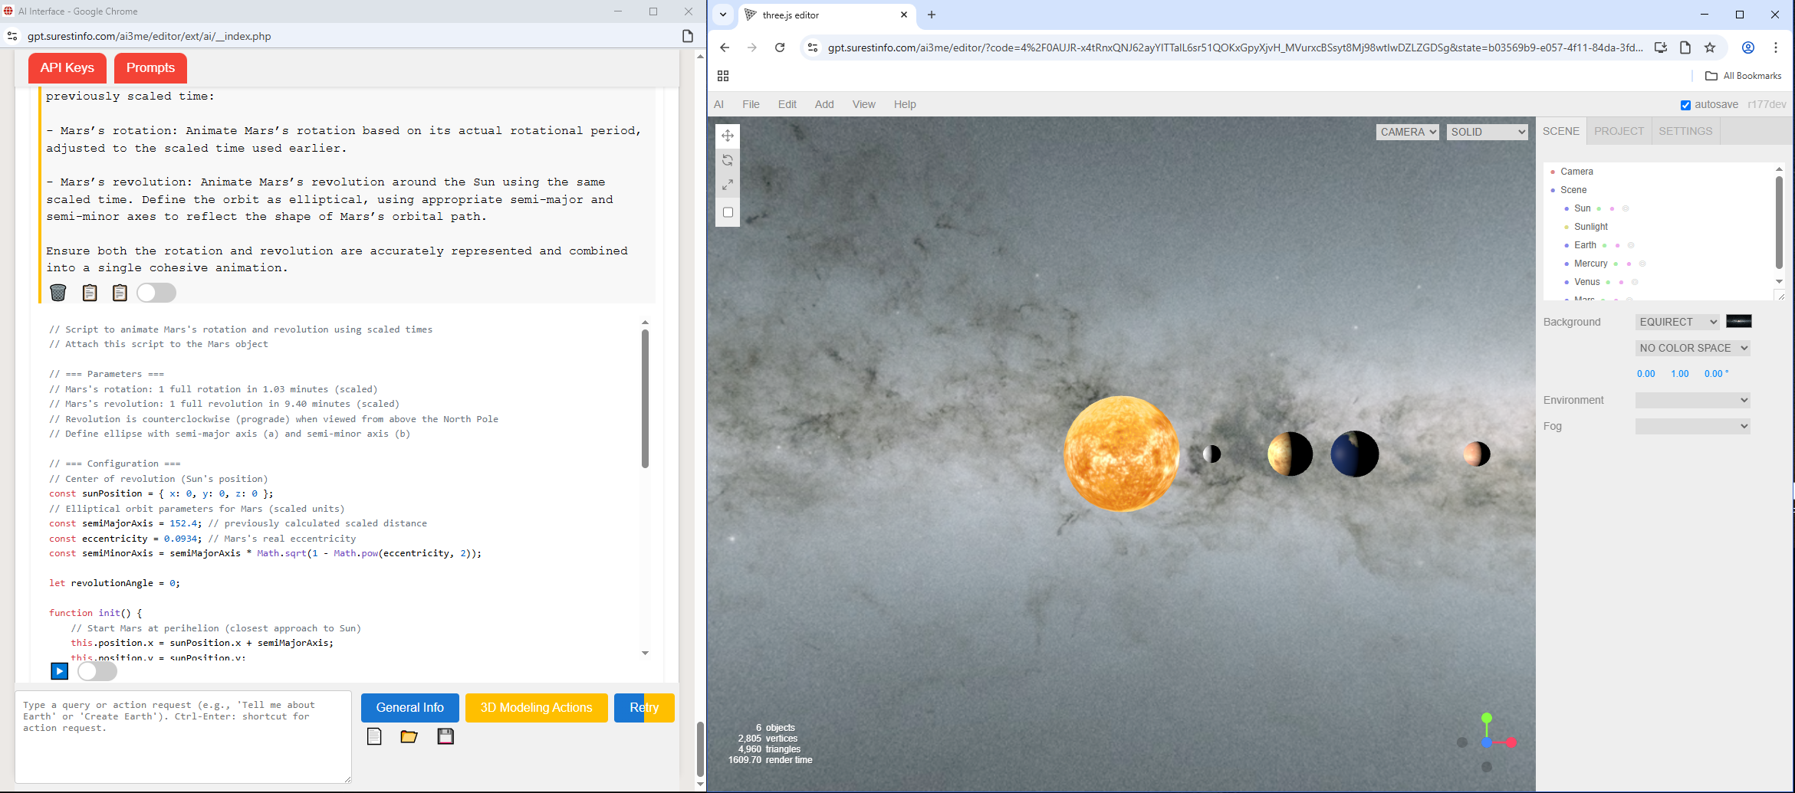Click the background intensity value 1.00
Image resolution: width=1795 pixels, height=793 pixels.
1680,374
